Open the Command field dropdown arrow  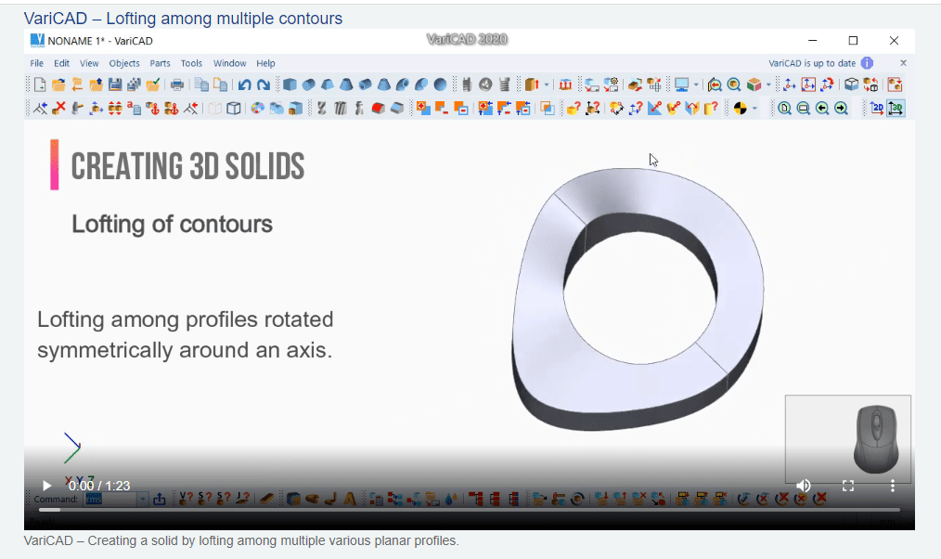click(142, 499)
